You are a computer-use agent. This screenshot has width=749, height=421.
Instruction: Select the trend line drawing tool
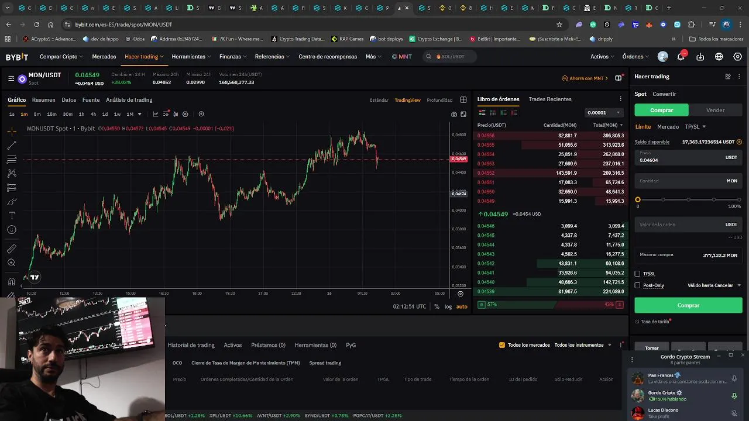click(12, 146)
